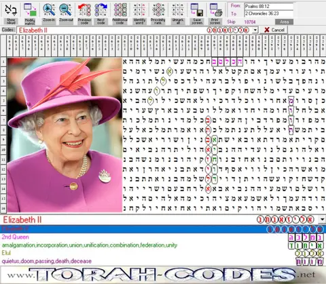Click the Save screen icon
The height and width of the screenshot is (284, 326).
(197, 10)
